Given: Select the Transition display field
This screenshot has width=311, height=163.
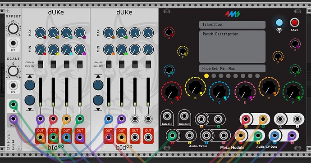Looking at the screenshot, I should 232,25.
